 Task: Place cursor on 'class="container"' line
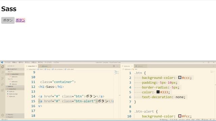(58, 82)
